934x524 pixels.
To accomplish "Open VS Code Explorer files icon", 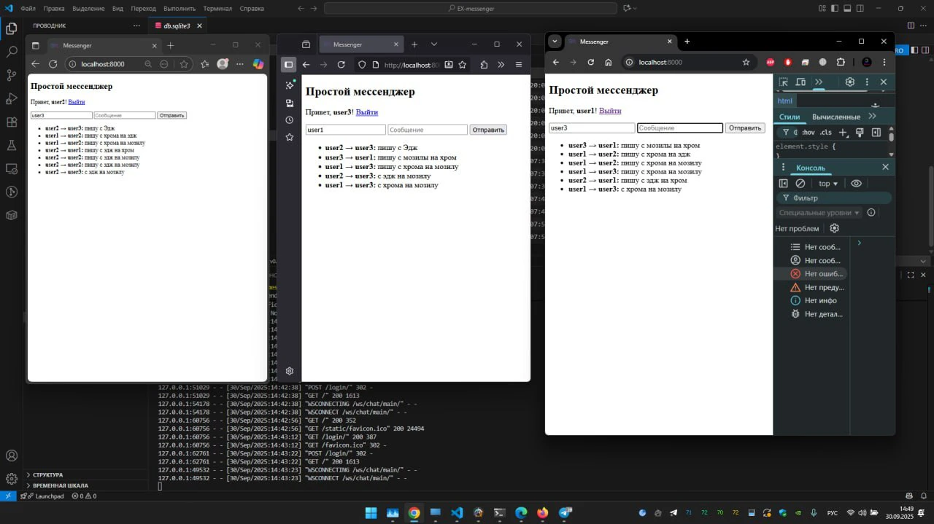I will [x=12, y=28].
